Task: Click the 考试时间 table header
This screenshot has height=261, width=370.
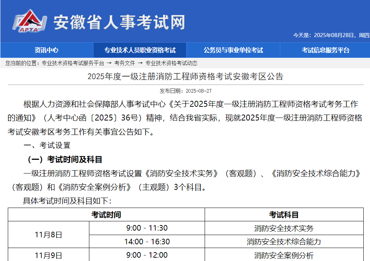Action: [x=106, y=215]
